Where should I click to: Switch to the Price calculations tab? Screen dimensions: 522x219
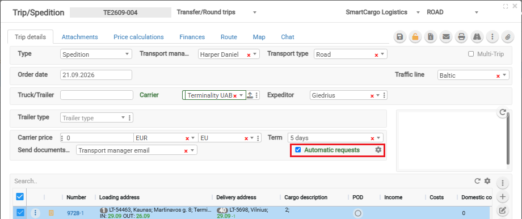pyautogui.click(x=138, y=37)
